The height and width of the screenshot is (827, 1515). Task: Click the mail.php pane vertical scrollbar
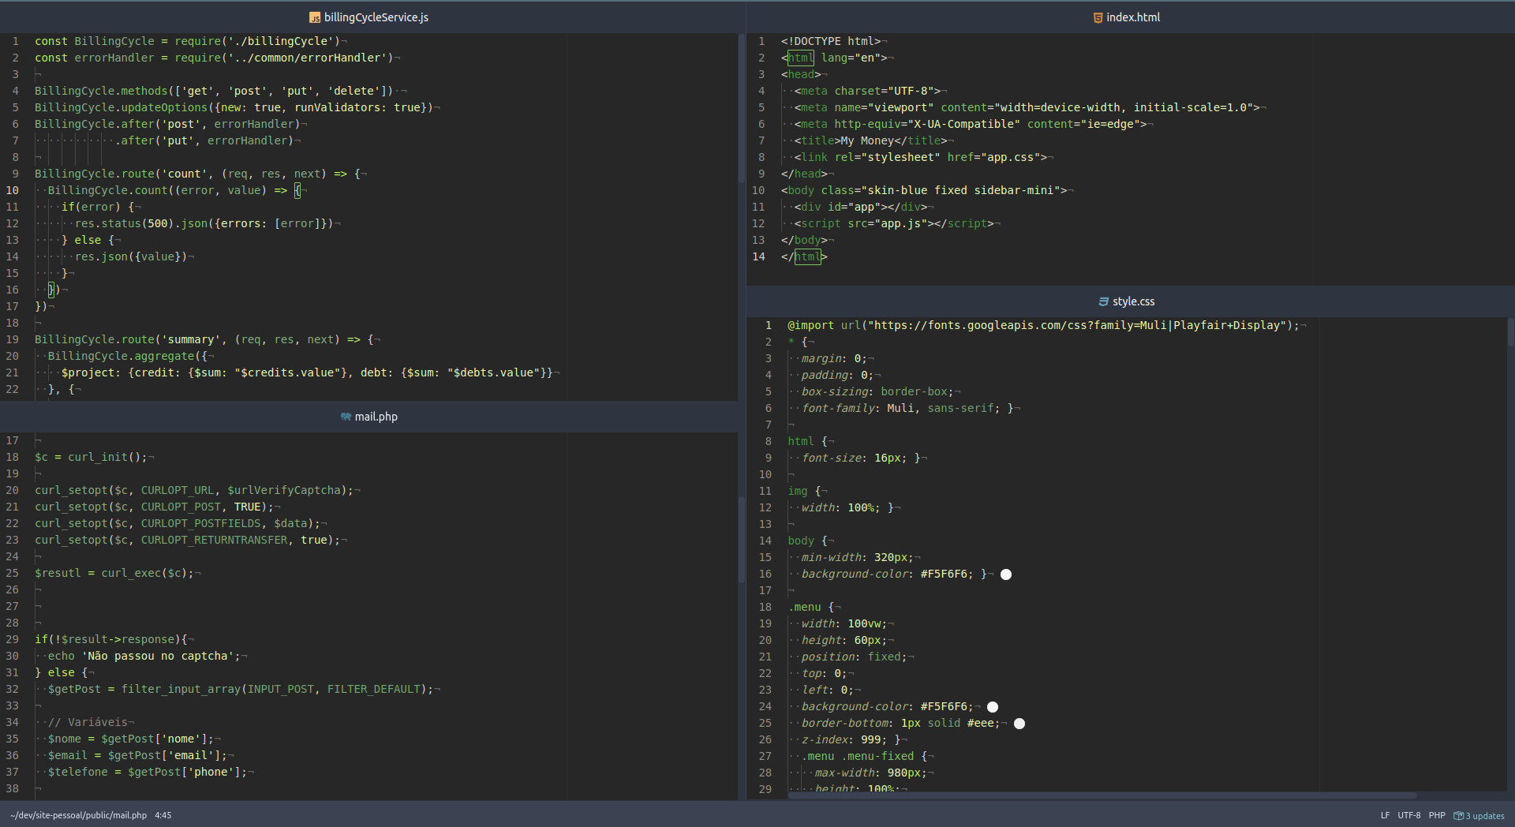point(741,540)
